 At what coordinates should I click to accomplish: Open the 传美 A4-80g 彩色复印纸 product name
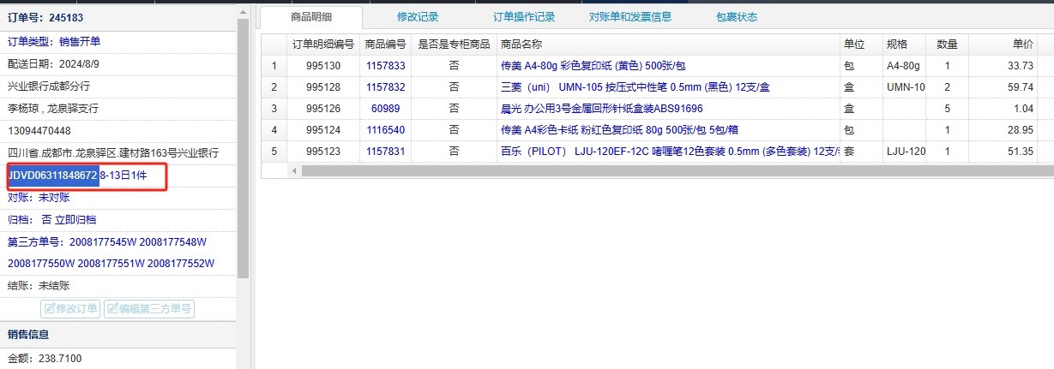coord(593,66)
